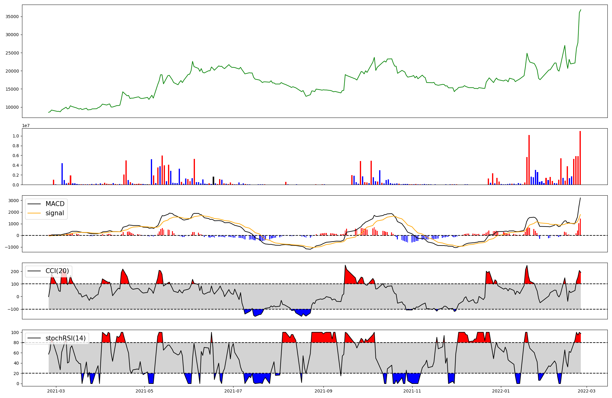The image size is (612, 398).
Task: Select the 2022-03 date tick label
Action: (587, 391)
